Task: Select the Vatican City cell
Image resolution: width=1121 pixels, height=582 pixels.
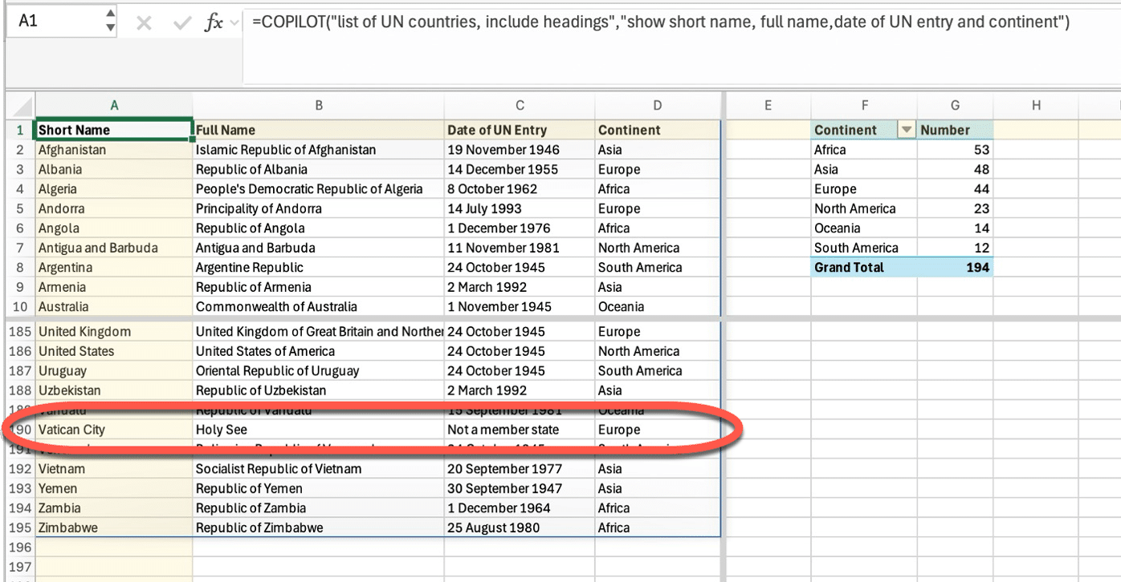Action: 114,430
